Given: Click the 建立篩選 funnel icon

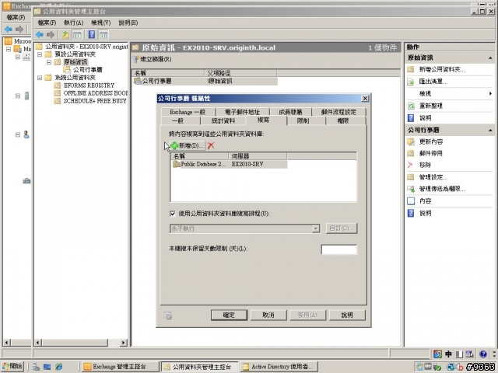Looking at the screenshot, I should pyautogui.click(x=135, y=59).
